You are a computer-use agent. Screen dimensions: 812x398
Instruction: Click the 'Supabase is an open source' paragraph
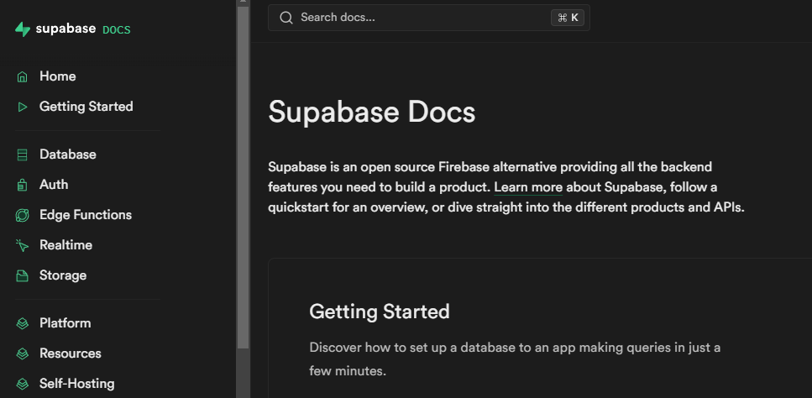pos(506,187)
